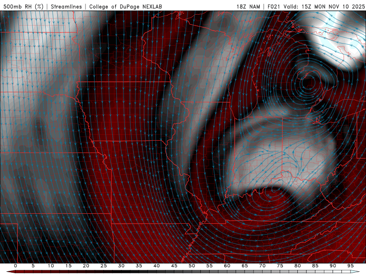Click the colorbar label "85"

click(315, 266)
